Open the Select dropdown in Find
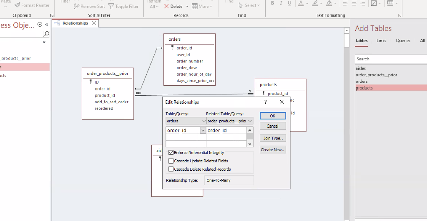The width and height of the screenshot is (427, 221). point(249,5)
